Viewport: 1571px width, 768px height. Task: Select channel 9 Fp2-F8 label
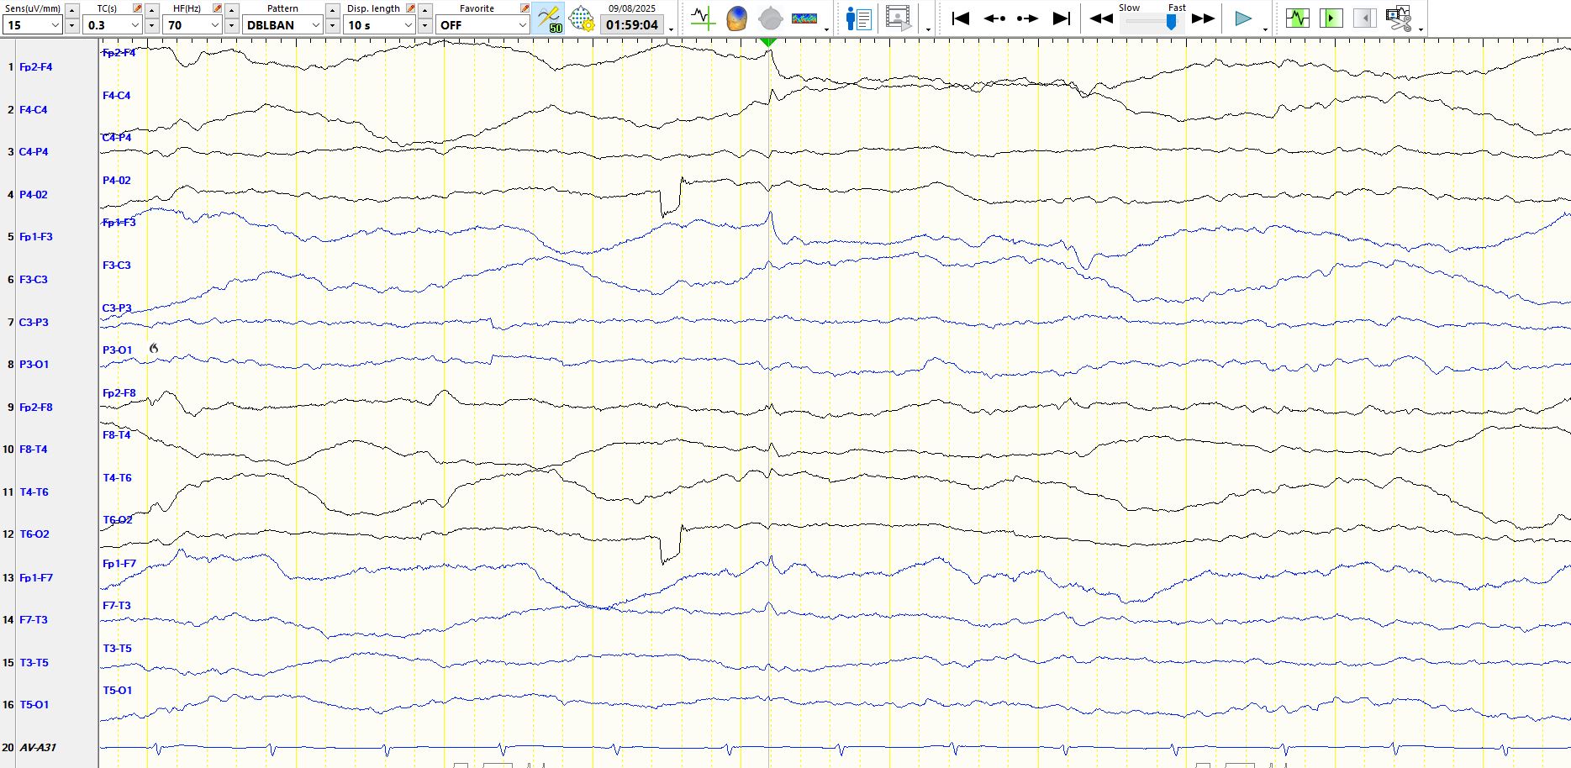click(36, 407)
